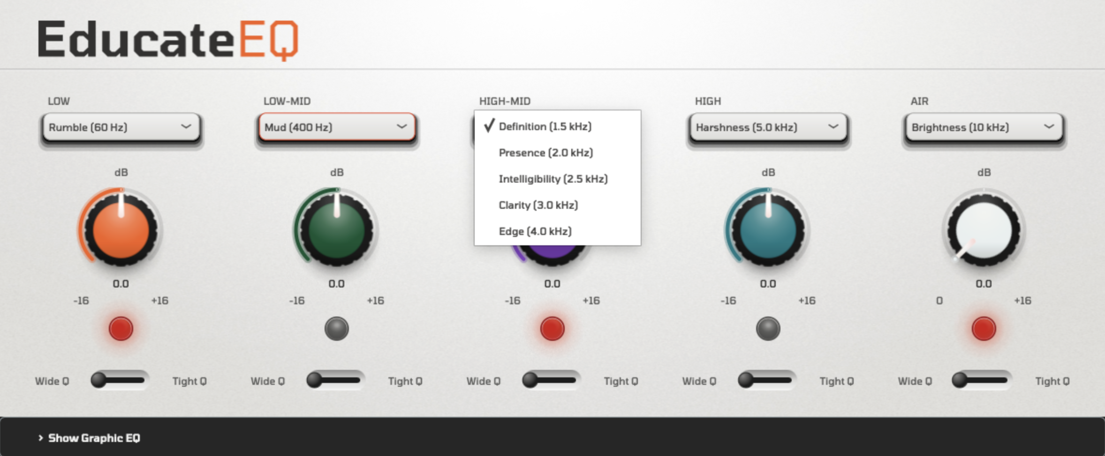Open the Brightness (10 kHz) dropdown

point(984,127)
